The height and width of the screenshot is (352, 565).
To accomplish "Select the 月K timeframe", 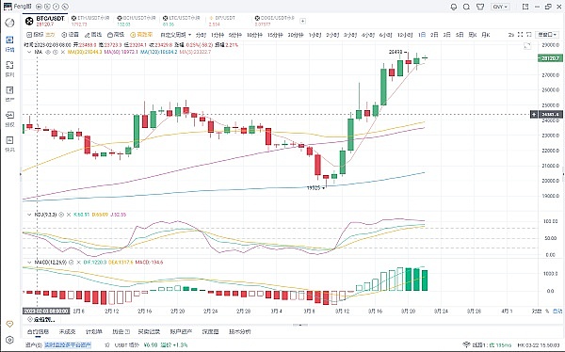I will (485, 35).
